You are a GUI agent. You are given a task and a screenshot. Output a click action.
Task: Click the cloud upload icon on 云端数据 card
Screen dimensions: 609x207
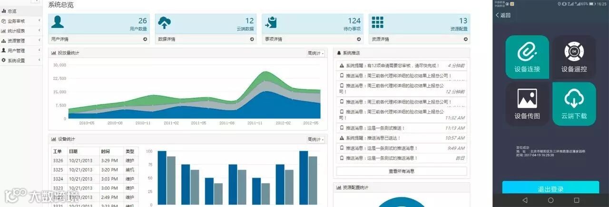(x=165, y=22)
